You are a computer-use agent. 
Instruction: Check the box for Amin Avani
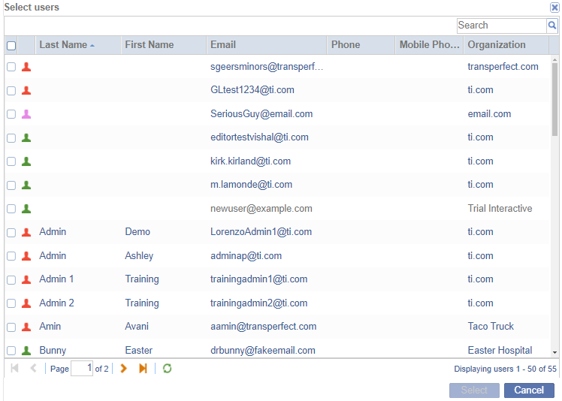point(11,327)
